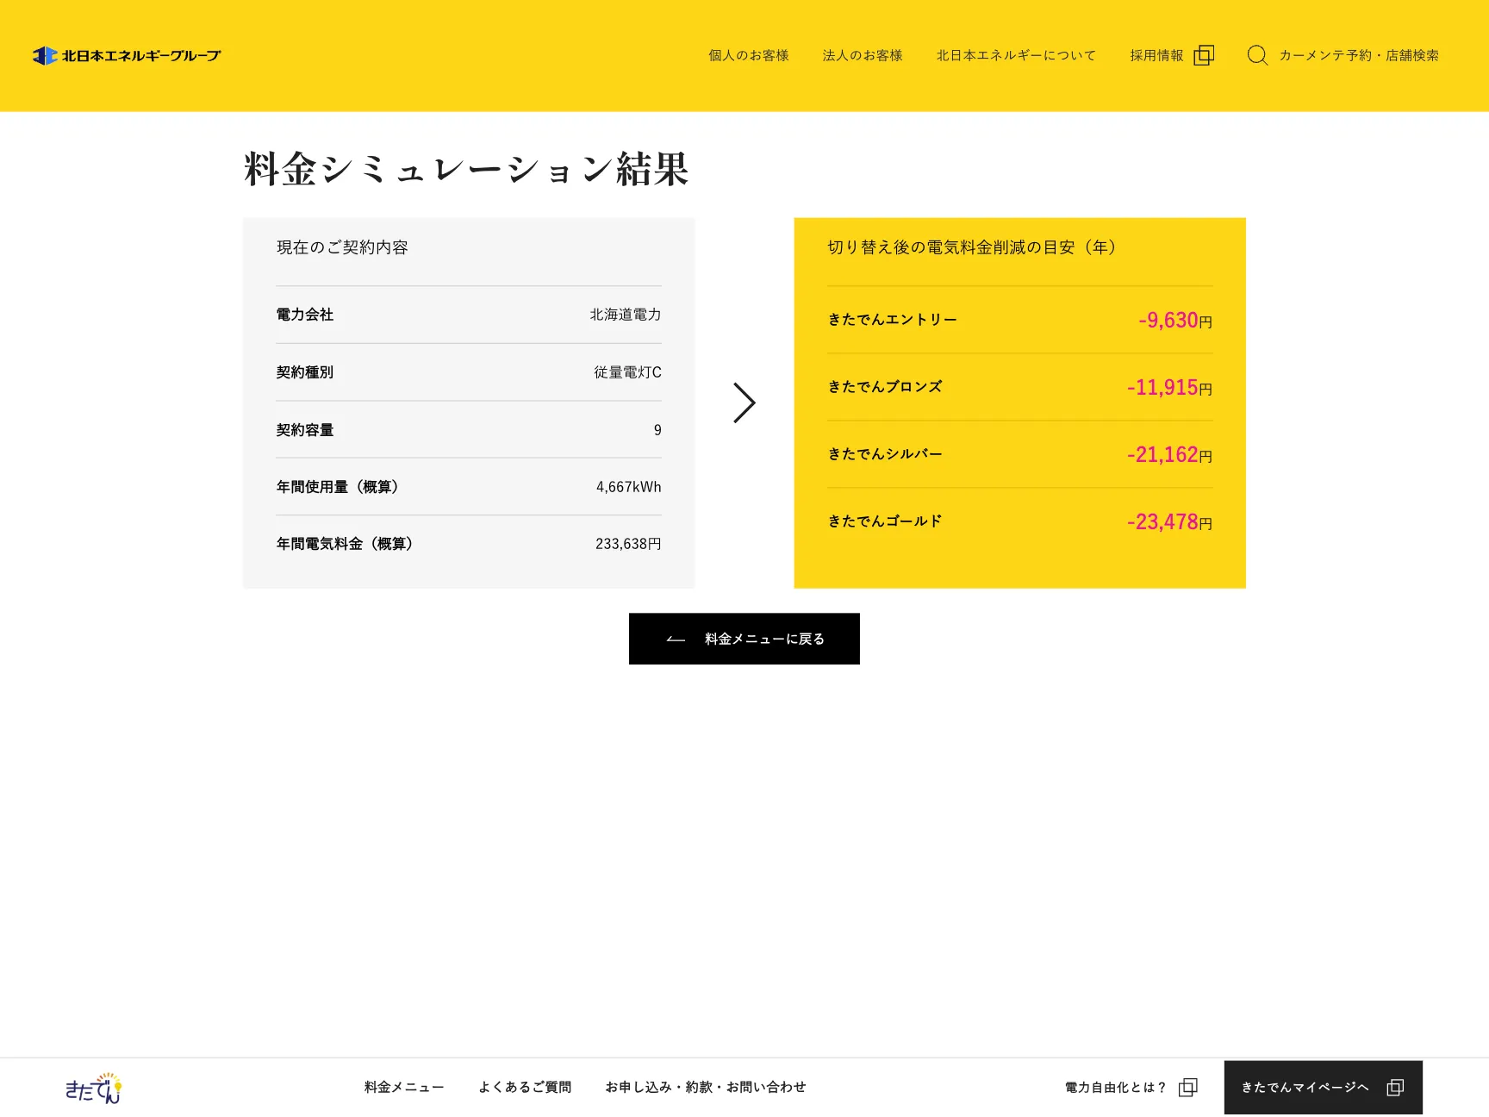Click external window icon on きたでんマイページへ
The width and height of the screenshot is (1489, 1117).
tap(1395, 1088)
